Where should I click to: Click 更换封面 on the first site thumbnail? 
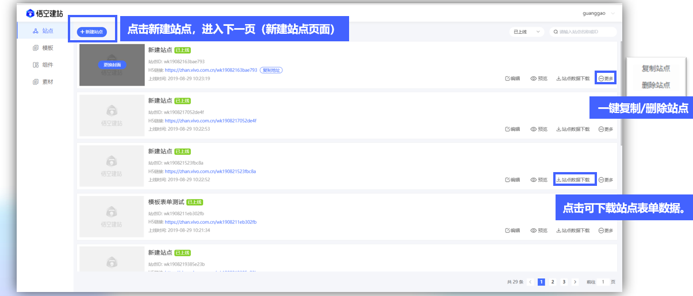[112, 65]
